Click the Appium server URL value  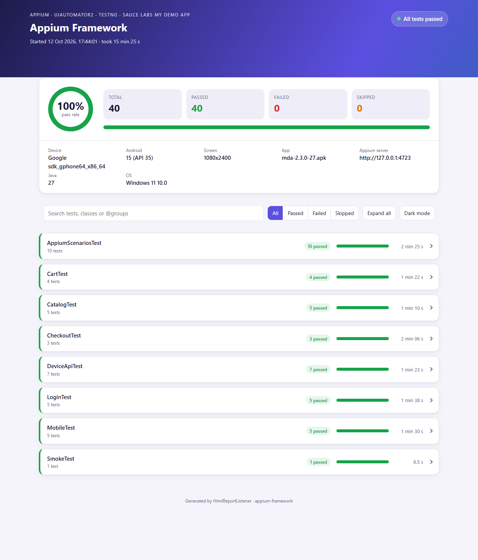coord(385,158)
